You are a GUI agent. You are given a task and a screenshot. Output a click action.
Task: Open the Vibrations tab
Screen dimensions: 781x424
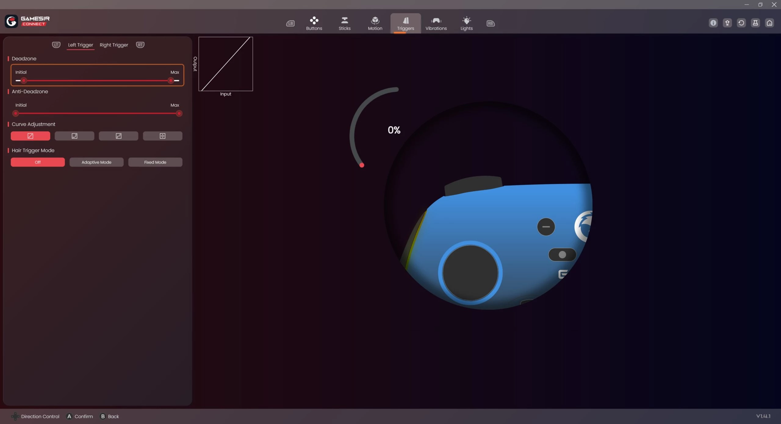pyautogui.click(x=436, y=23)
